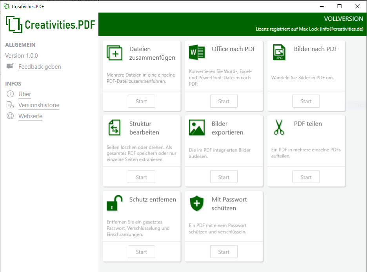Click the Bilder nach PDF title

pos(316,49)
